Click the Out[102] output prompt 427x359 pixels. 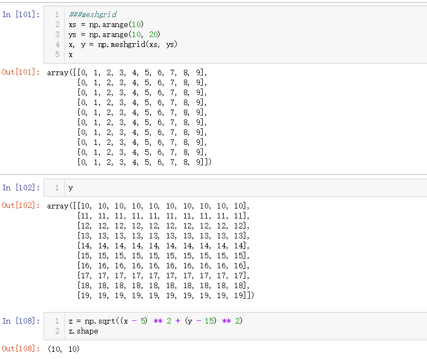click(21, 206)
